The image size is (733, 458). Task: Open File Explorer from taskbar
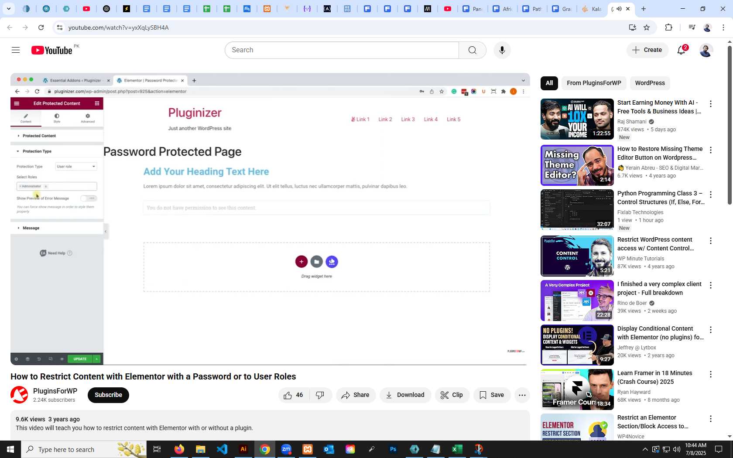tap(200, 449)
